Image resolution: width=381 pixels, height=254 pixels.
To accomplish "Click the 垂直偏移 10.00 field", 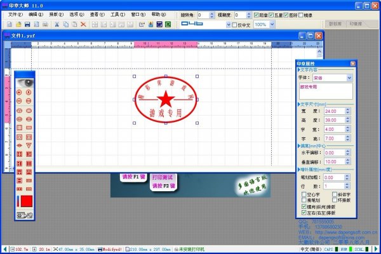I will pyautogui.click(x=334, y=162).
